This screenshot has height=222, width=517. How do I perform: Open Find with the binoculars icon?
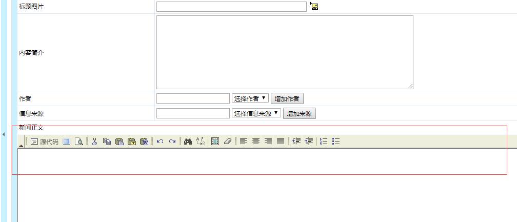[x=188, y=142]
